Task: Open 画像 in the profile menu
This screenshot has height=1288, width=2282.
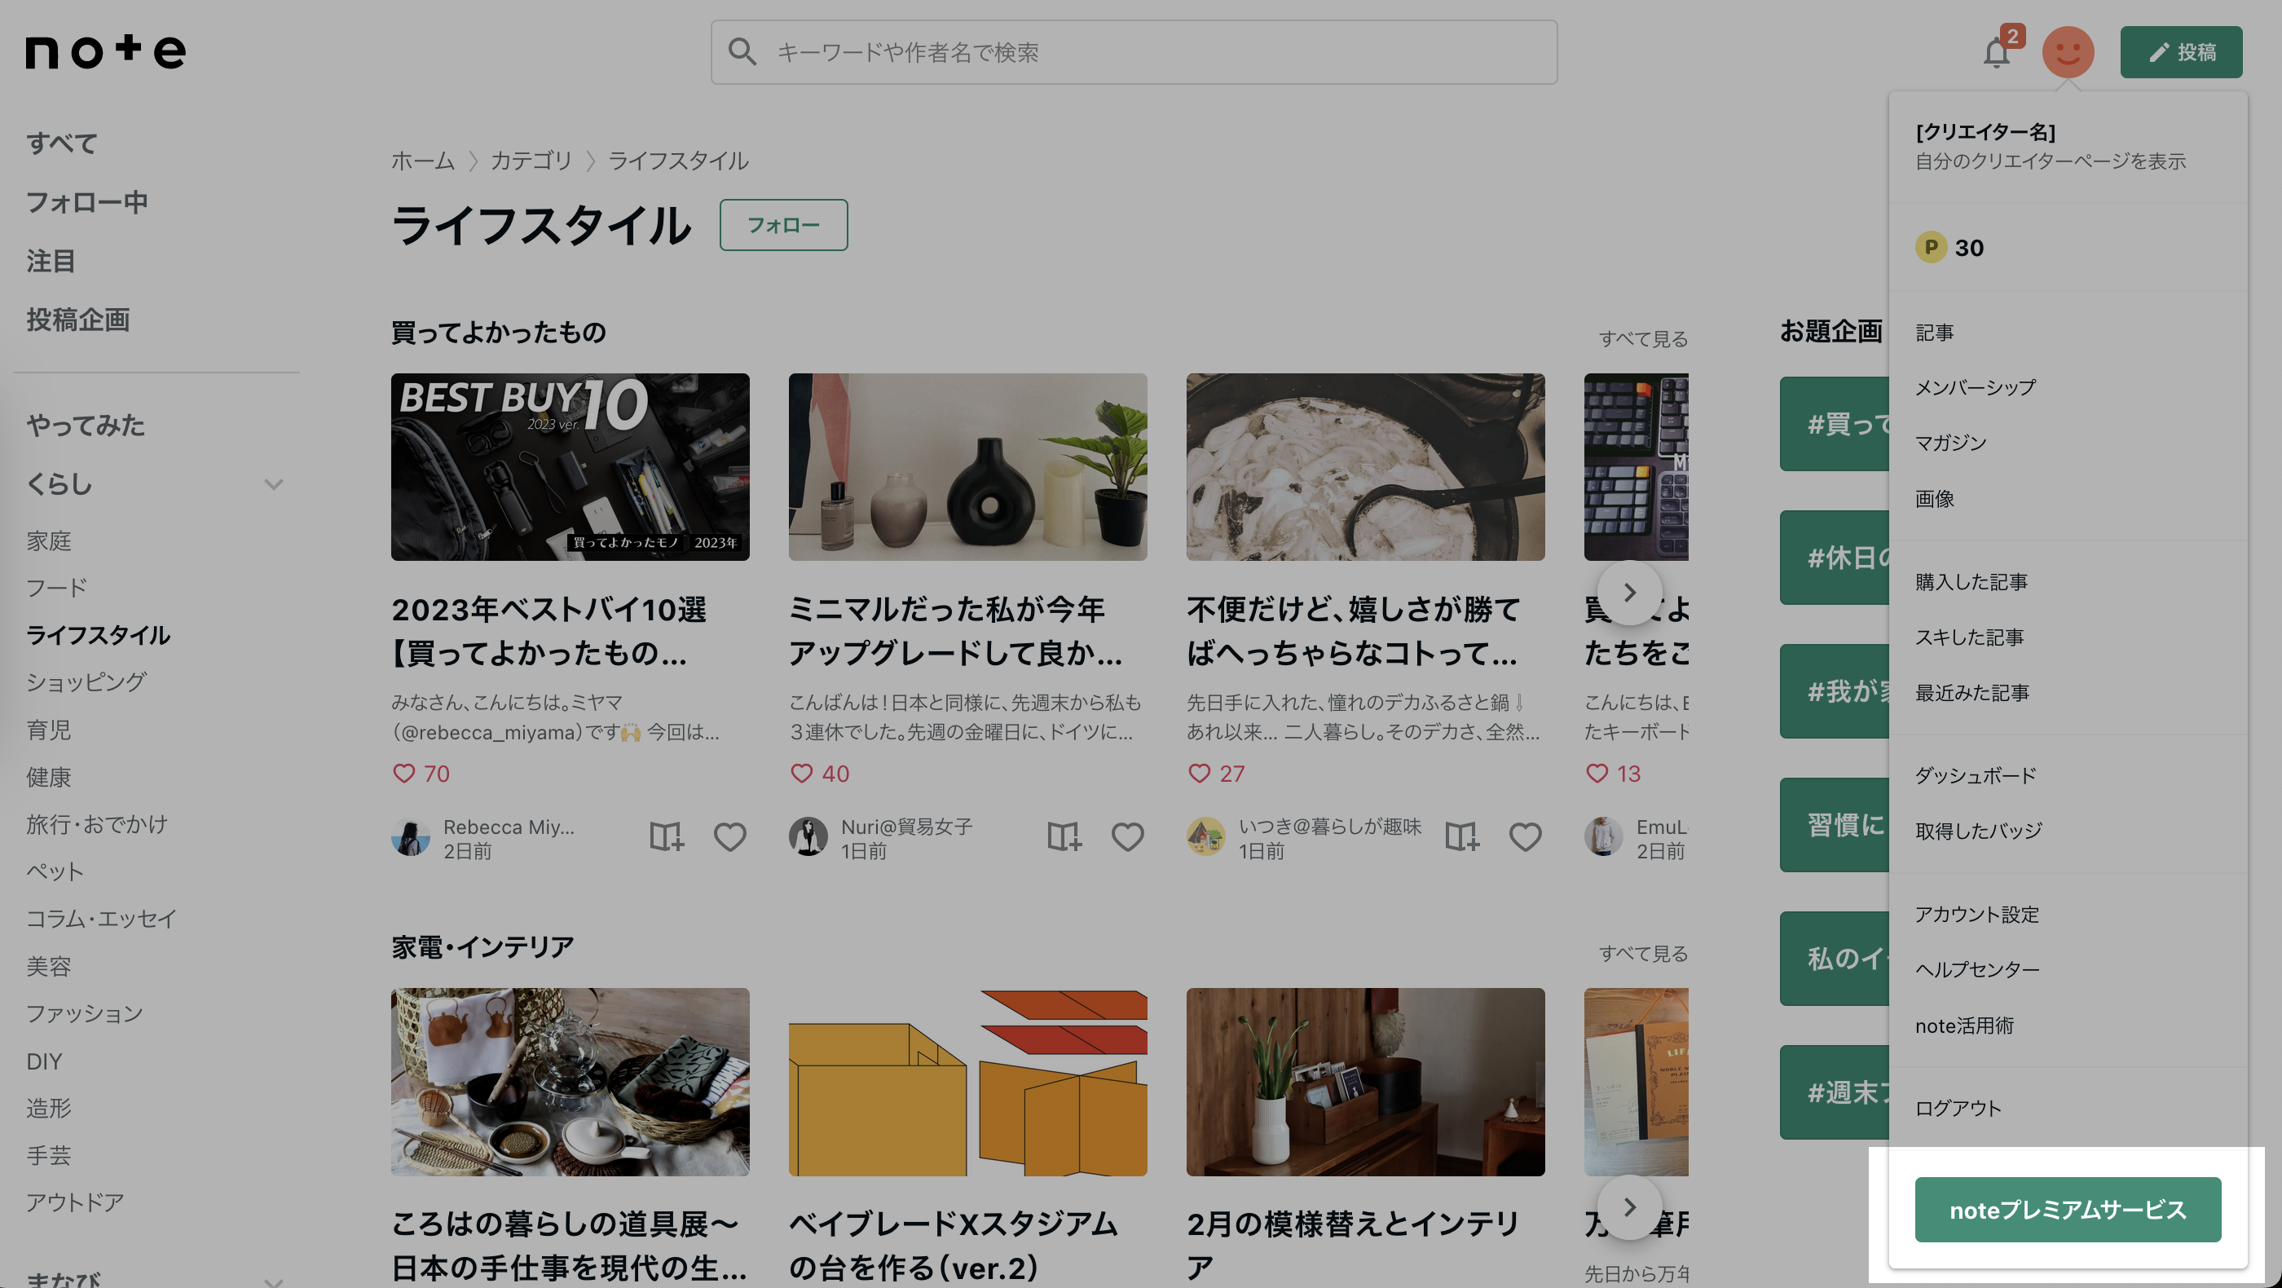Action: (x=1935, y=499)
